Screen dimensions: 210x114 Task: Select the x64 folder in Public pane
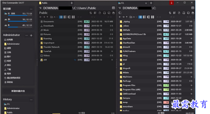(77, 60)
